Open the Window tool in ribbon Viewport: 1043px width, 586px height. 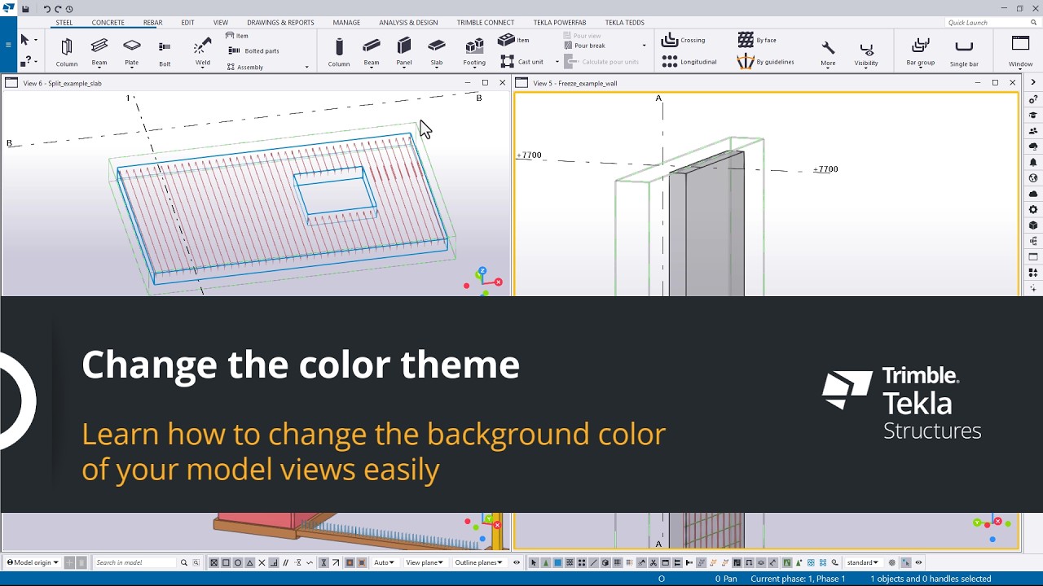point(1020,52)
